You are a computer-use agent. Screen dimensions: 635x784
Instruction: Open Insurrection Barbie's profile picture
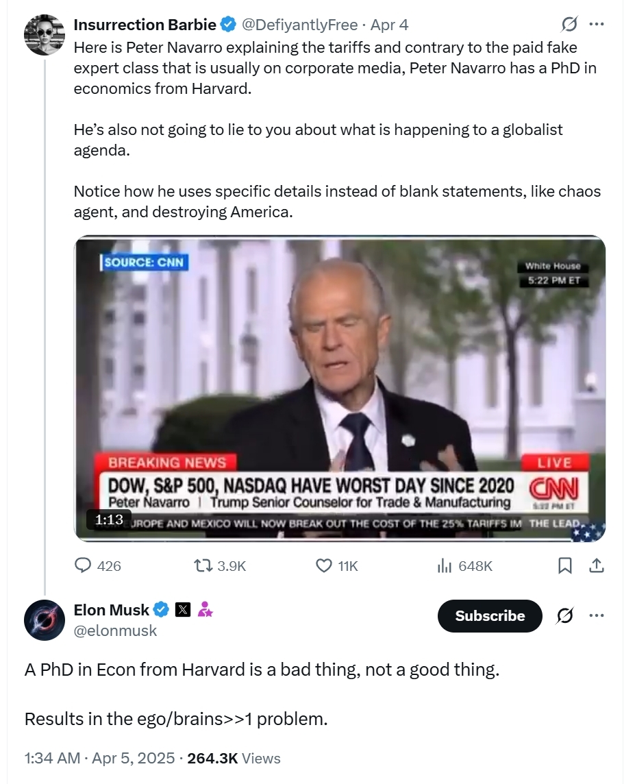[x=45, y=34]
